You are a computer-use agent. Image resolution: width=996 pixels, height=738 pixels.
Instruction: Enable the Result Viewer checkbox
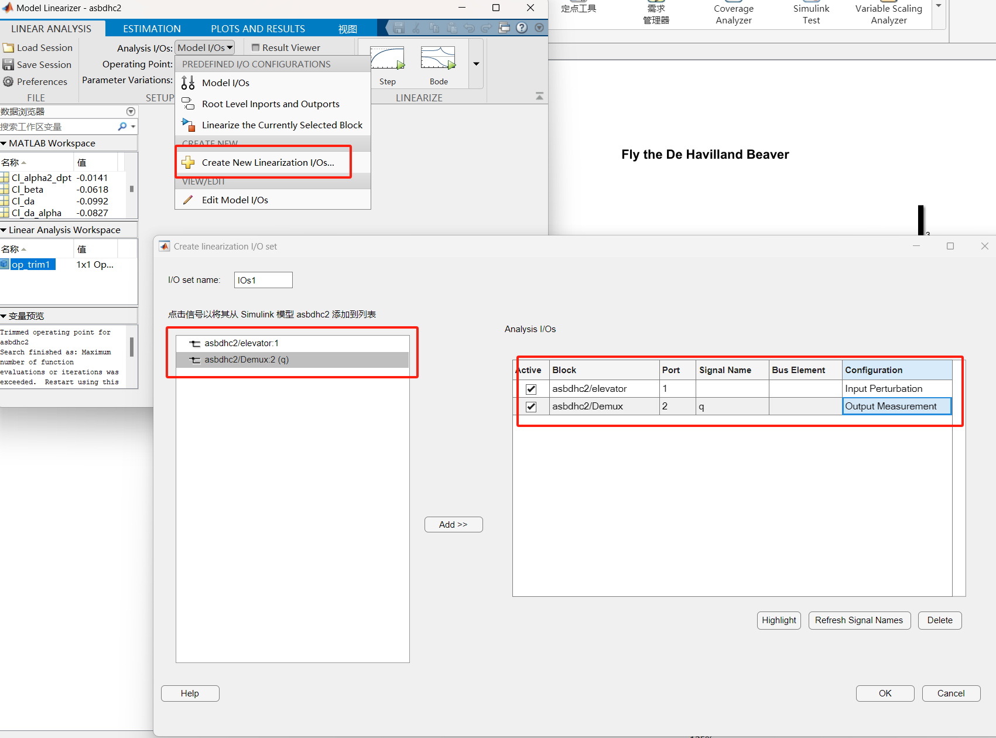point(255,47)
